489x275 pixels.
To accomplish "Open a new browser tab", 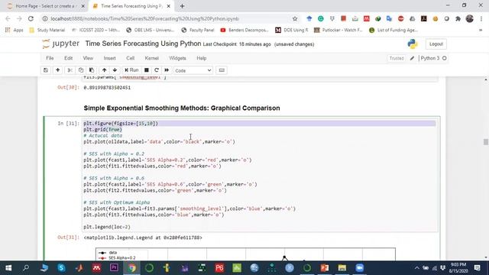I will [x=182, y=6].
